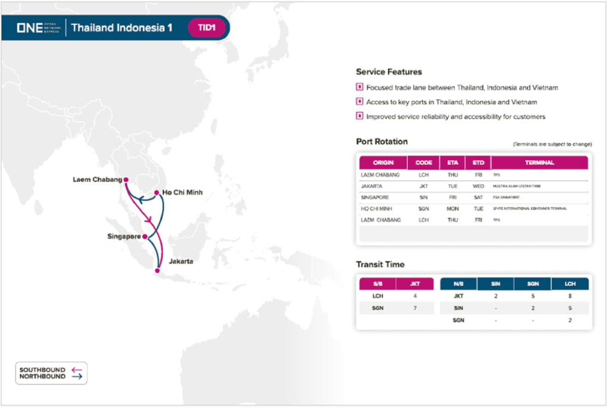Click bullet box beside 'Access to key ports'
Image resolution: width=609 pixels, height=408 pixels.
coord(359,102)
